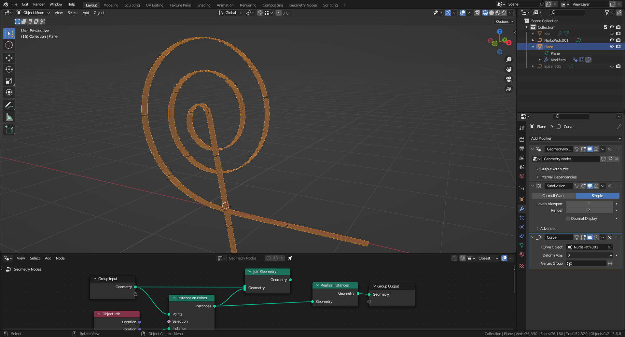Toggle Curve modifier render visibility
This screenshot has height=337, width=625.
pos(596,237)
